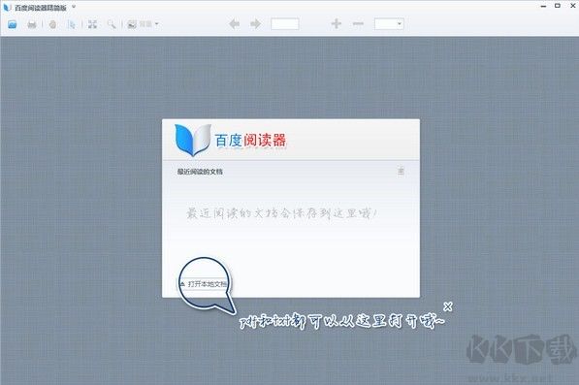Go to previous page arrow
Screen dimensions: 579x385
234,24
